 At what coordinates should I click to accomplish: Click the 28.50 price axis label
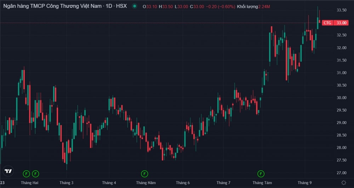pyautogui.click(x=341, y=135)
